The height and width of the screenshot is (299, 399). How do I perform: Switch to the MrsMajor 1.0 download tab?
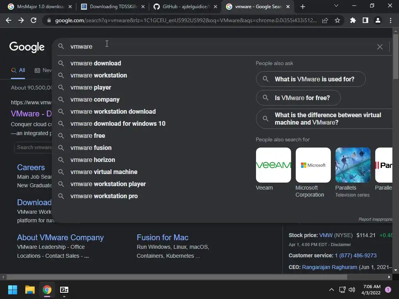pyautogui.click(x=40, y=7)
